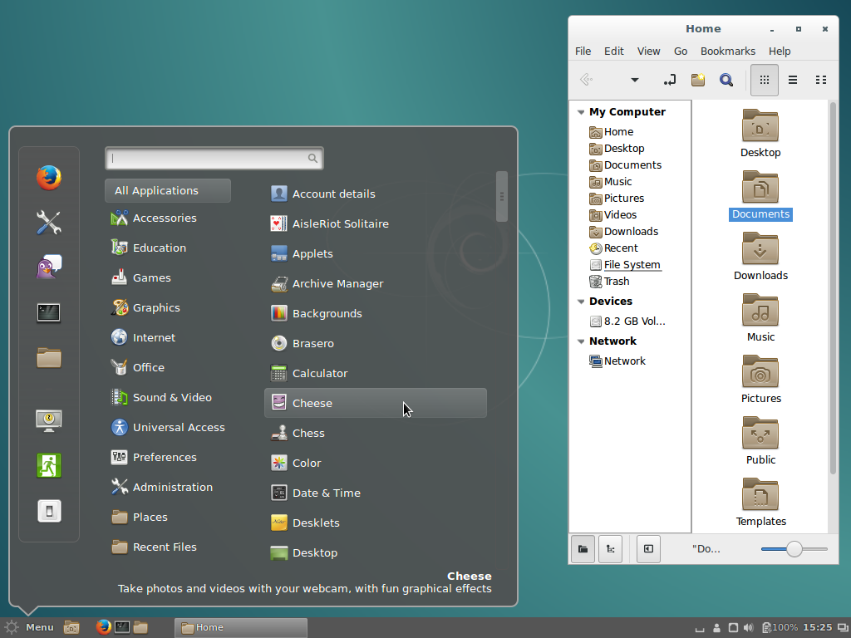Open Desklets settings
The height and width of the screenshot is (638, 851).
pos(375,523)
